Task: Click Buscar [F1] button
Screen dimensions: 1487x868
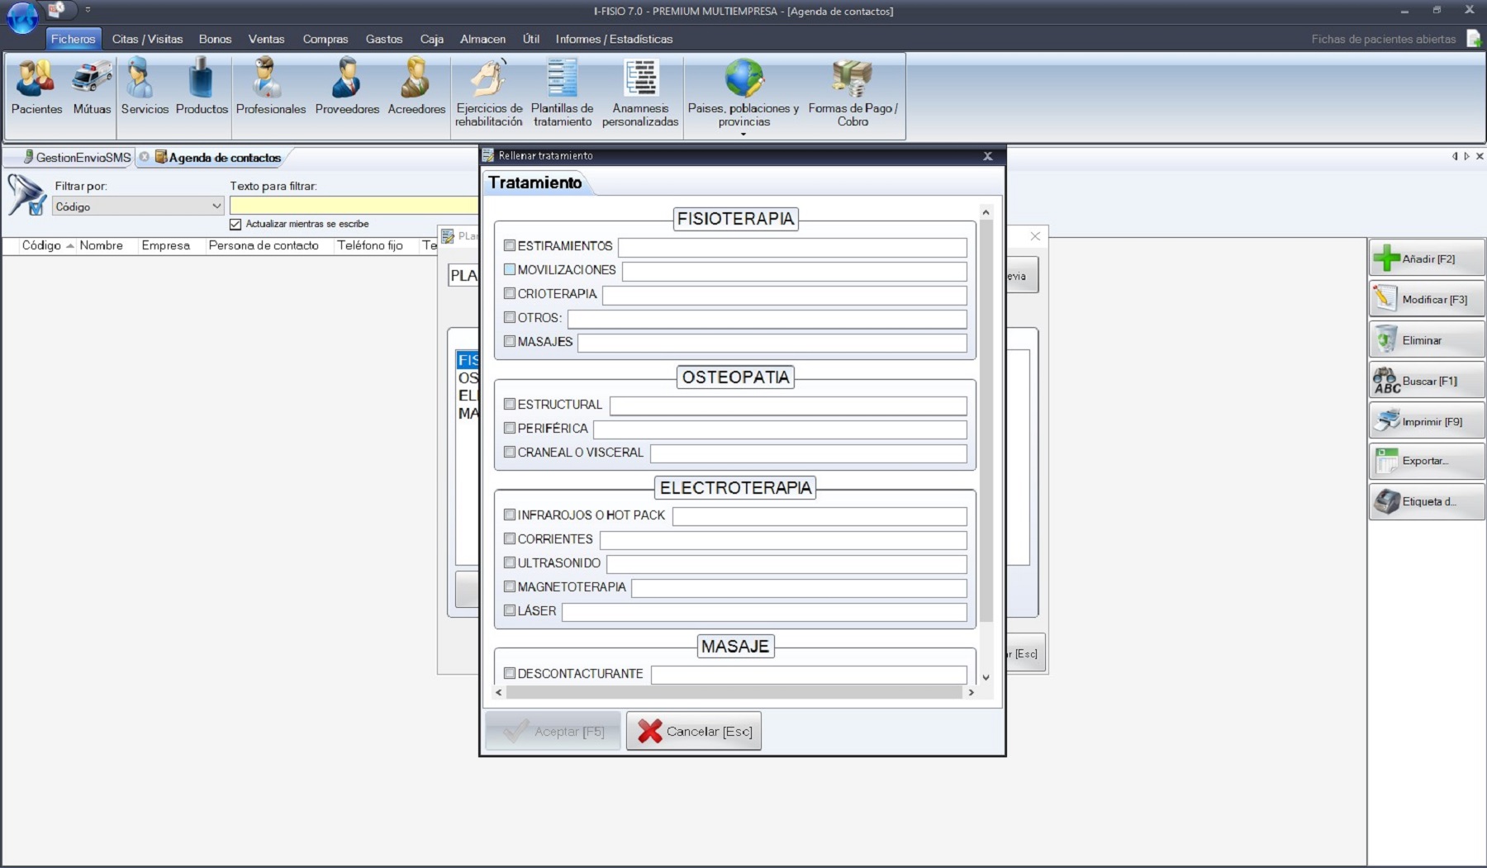Action: click(1427, 381)
